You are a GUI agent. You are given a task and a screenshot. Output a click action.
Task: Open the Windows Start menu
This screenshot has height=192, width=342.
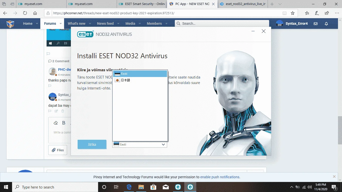6,187
